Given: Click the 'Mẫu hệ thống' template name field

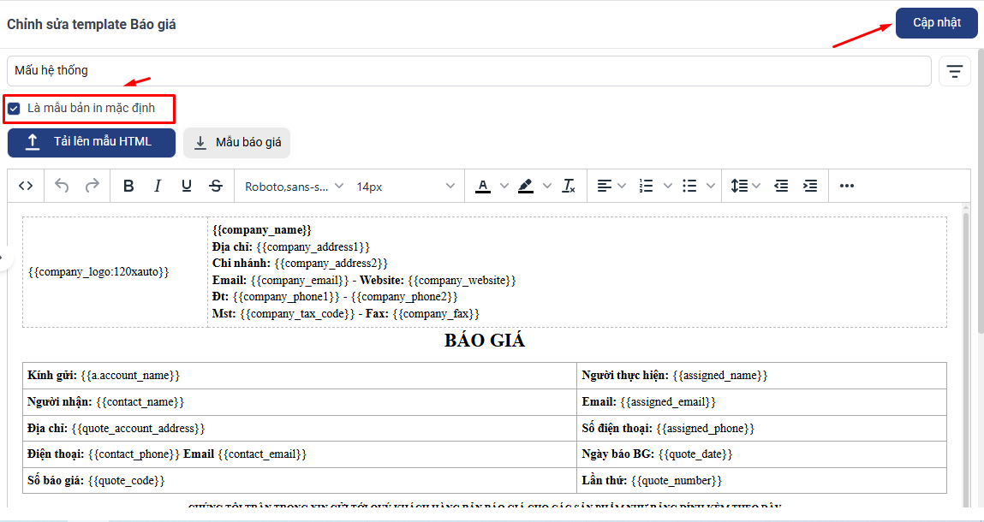Looking at the screenshot, I should 468,71.
